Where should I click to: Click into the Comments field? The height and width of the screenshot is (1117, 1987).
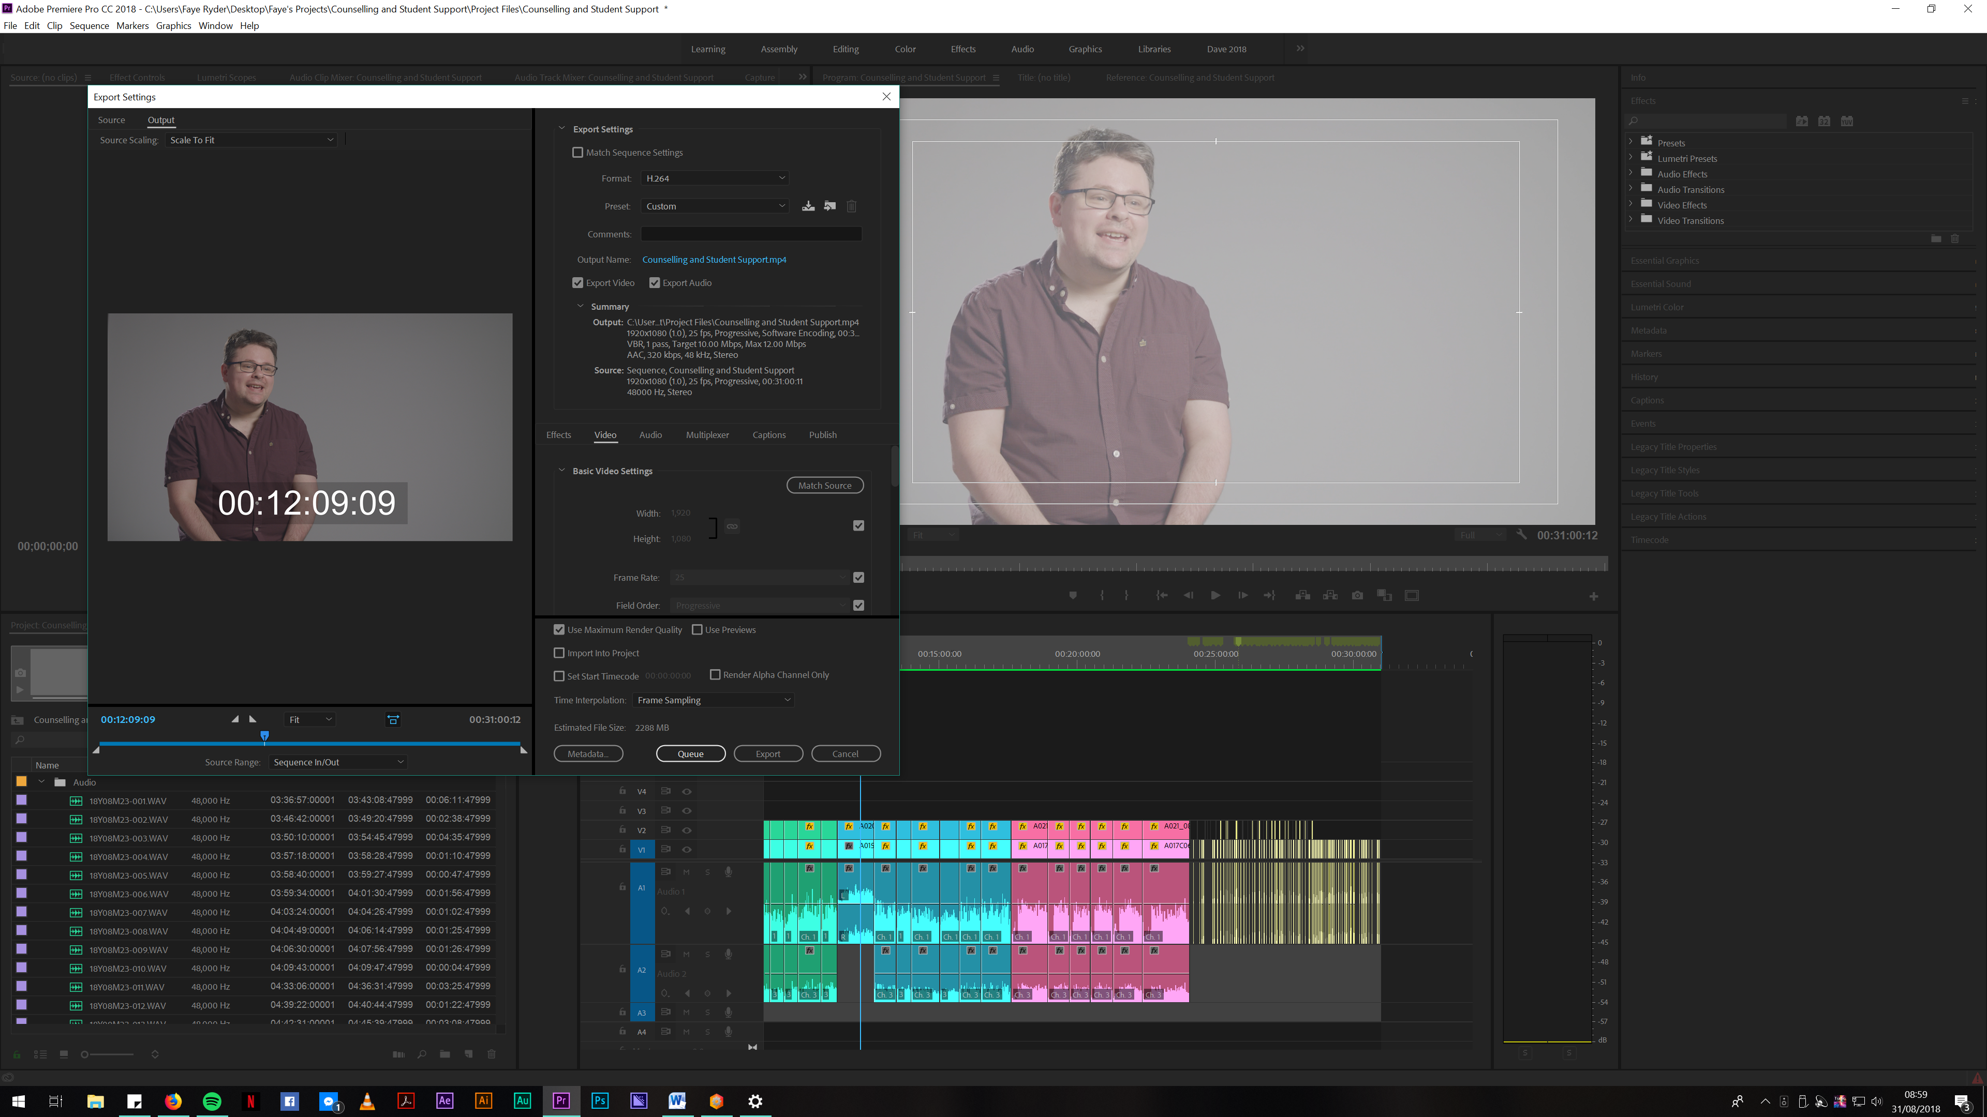pos(750,234)
